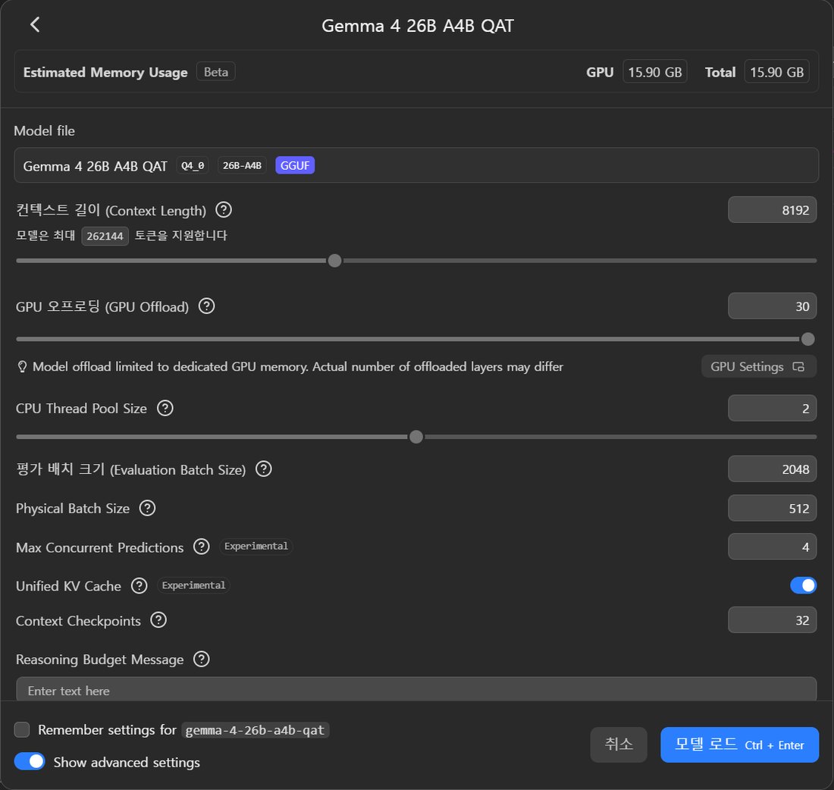
Task: Open help for Context Checkpoints
Action: coord(158,619)
